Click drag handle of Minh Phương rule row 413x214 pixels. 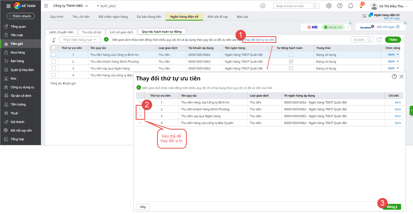(x=140, y=109)
